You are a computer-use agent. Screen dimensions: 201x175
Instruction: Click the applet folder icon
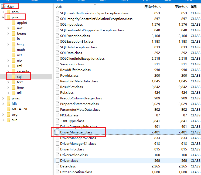tap(13, 23)
